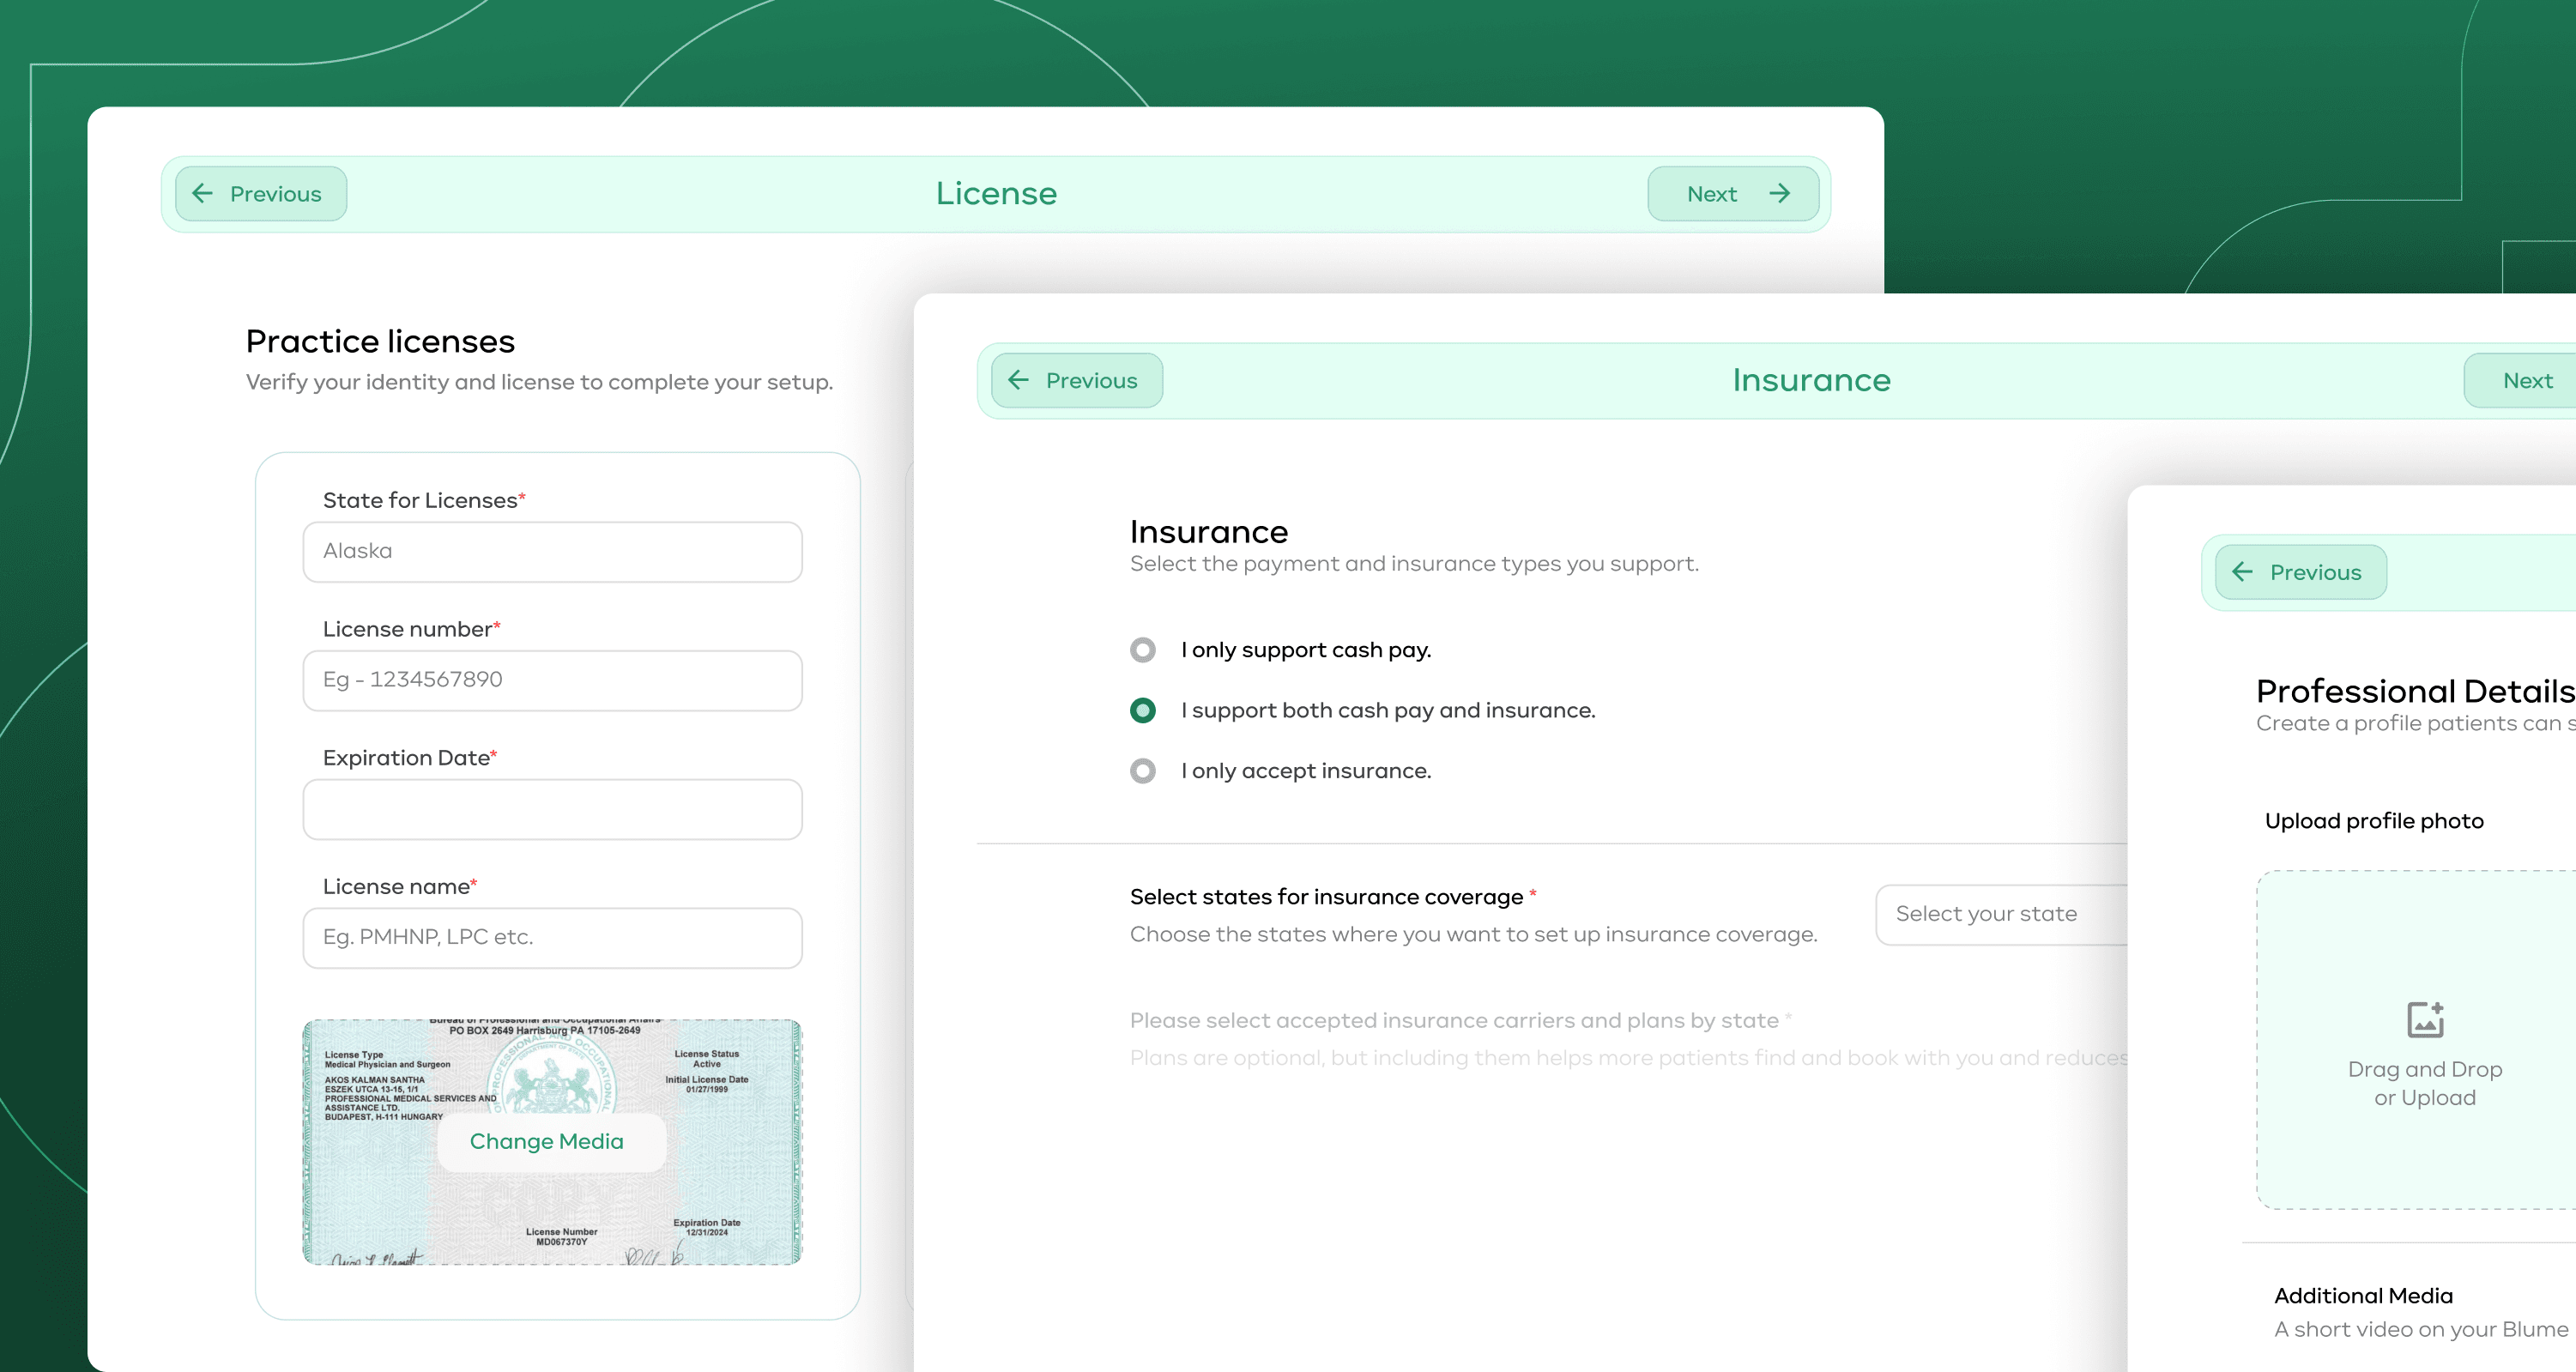Click the 'License' header title
2576x1372 pixels.
click(996, 194)
